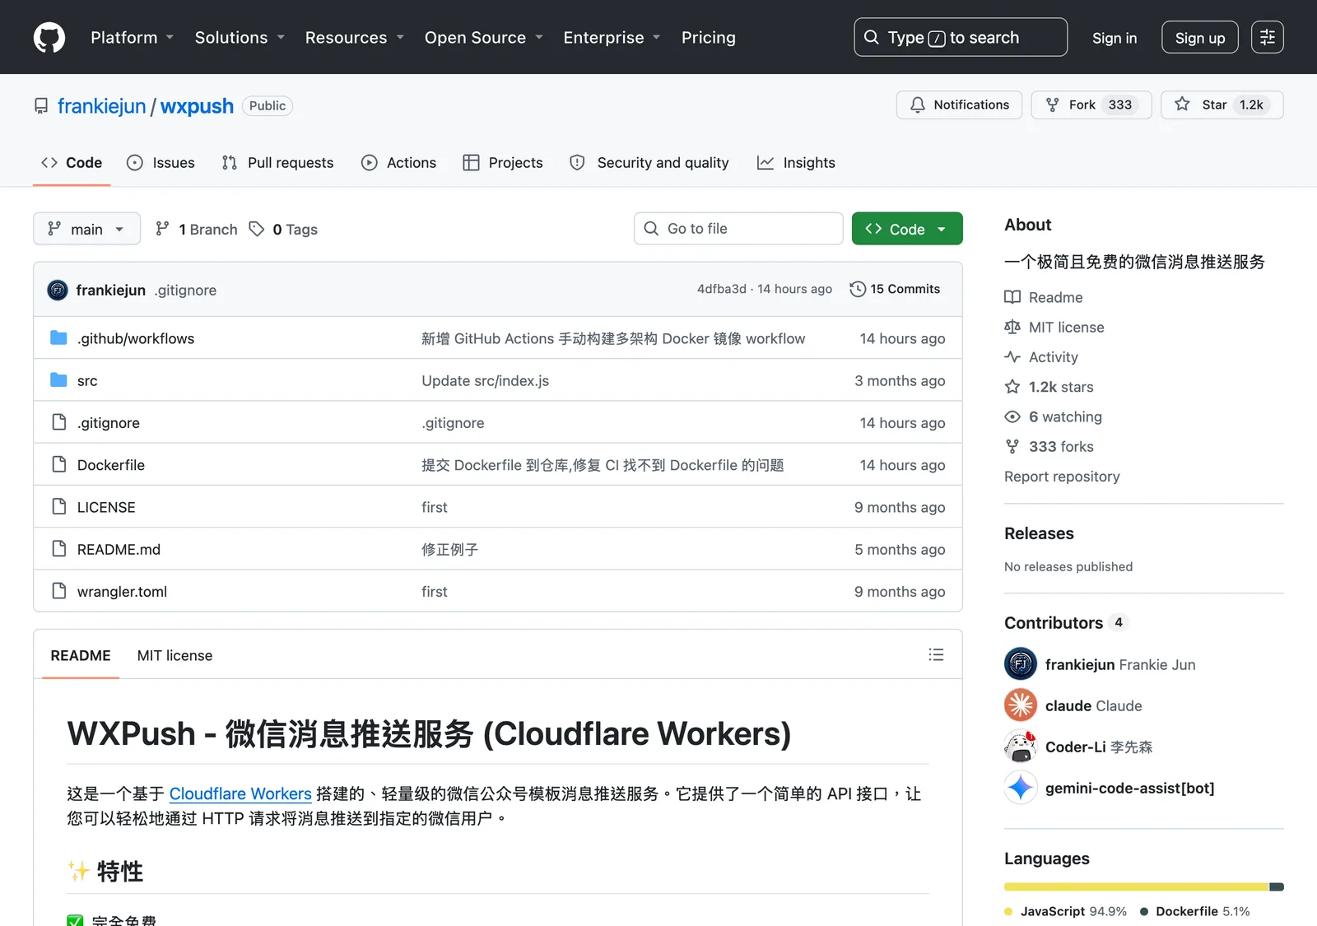Switch to the Pull requests tab
Image resolution: width=1317 pixels, height=926 pixels.
(277, 163)
